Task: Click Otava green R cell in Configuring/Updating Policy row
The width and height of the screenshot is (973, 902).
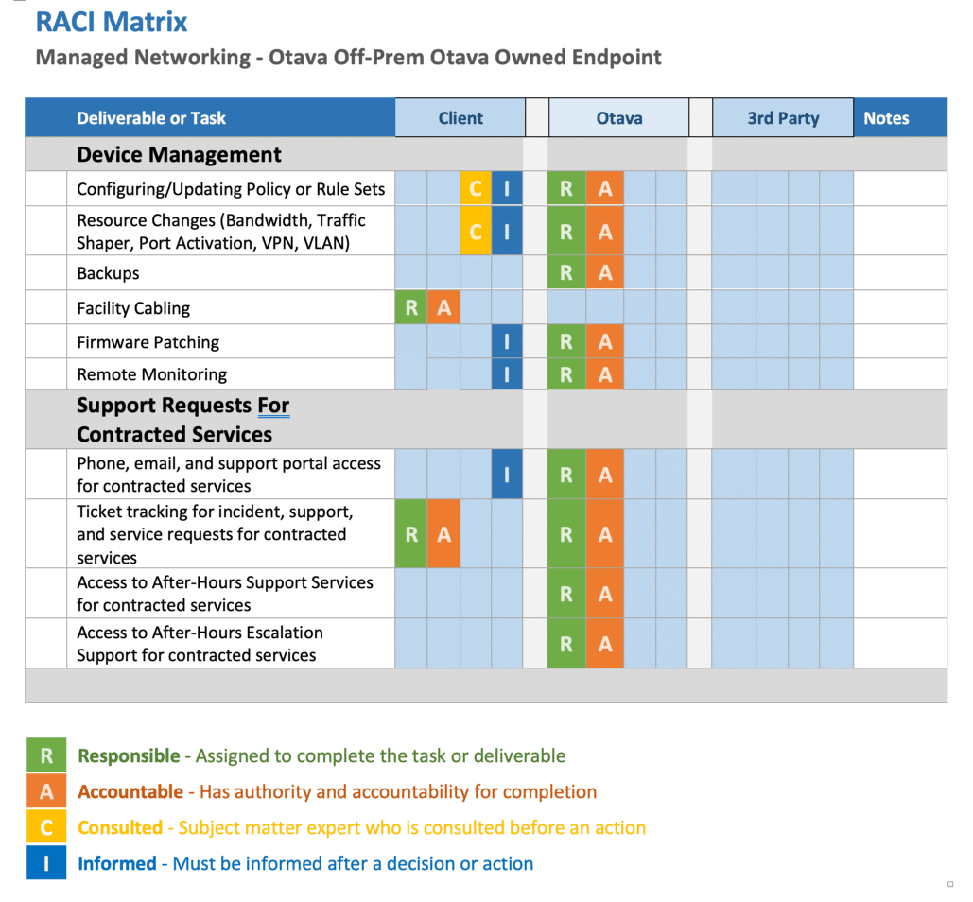Action: [x=565, y=188]
